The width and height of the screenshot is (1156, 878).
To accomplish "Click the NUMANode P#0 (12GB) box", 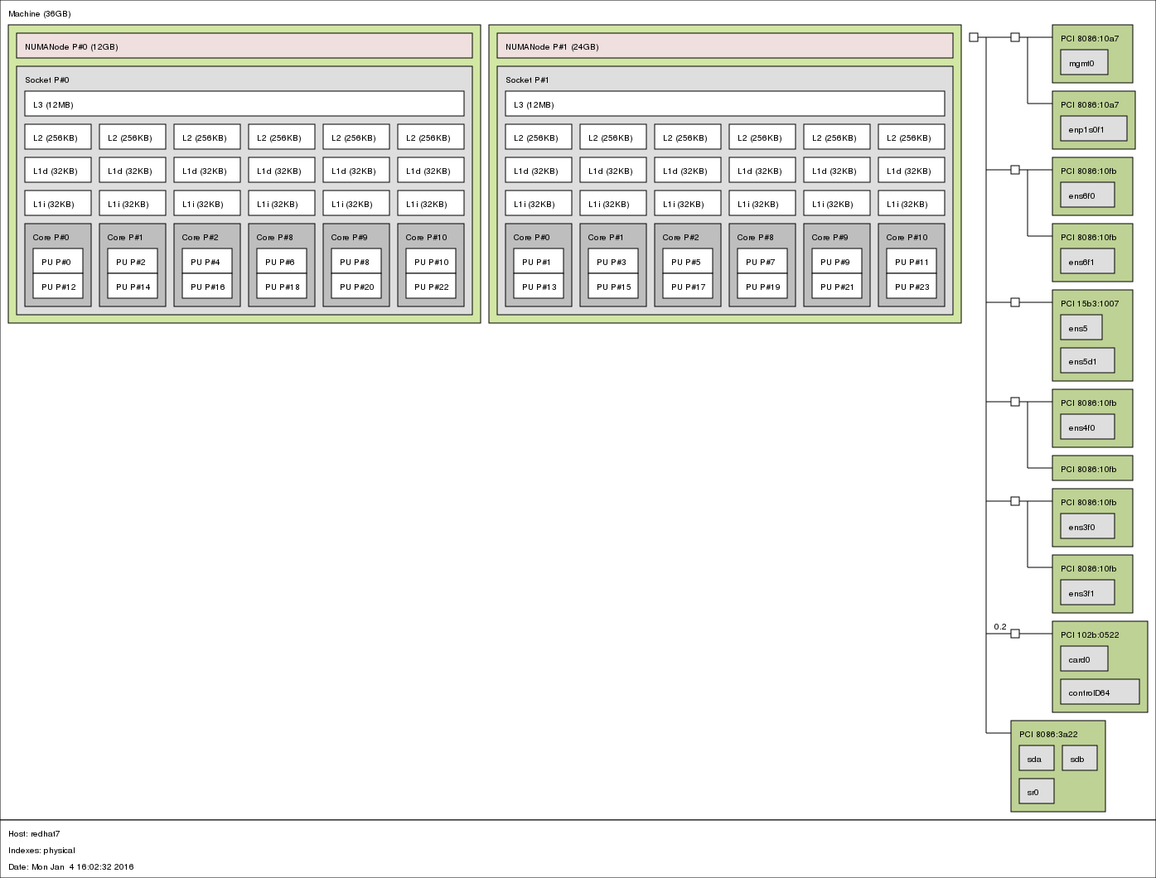I will click(244, 46).
